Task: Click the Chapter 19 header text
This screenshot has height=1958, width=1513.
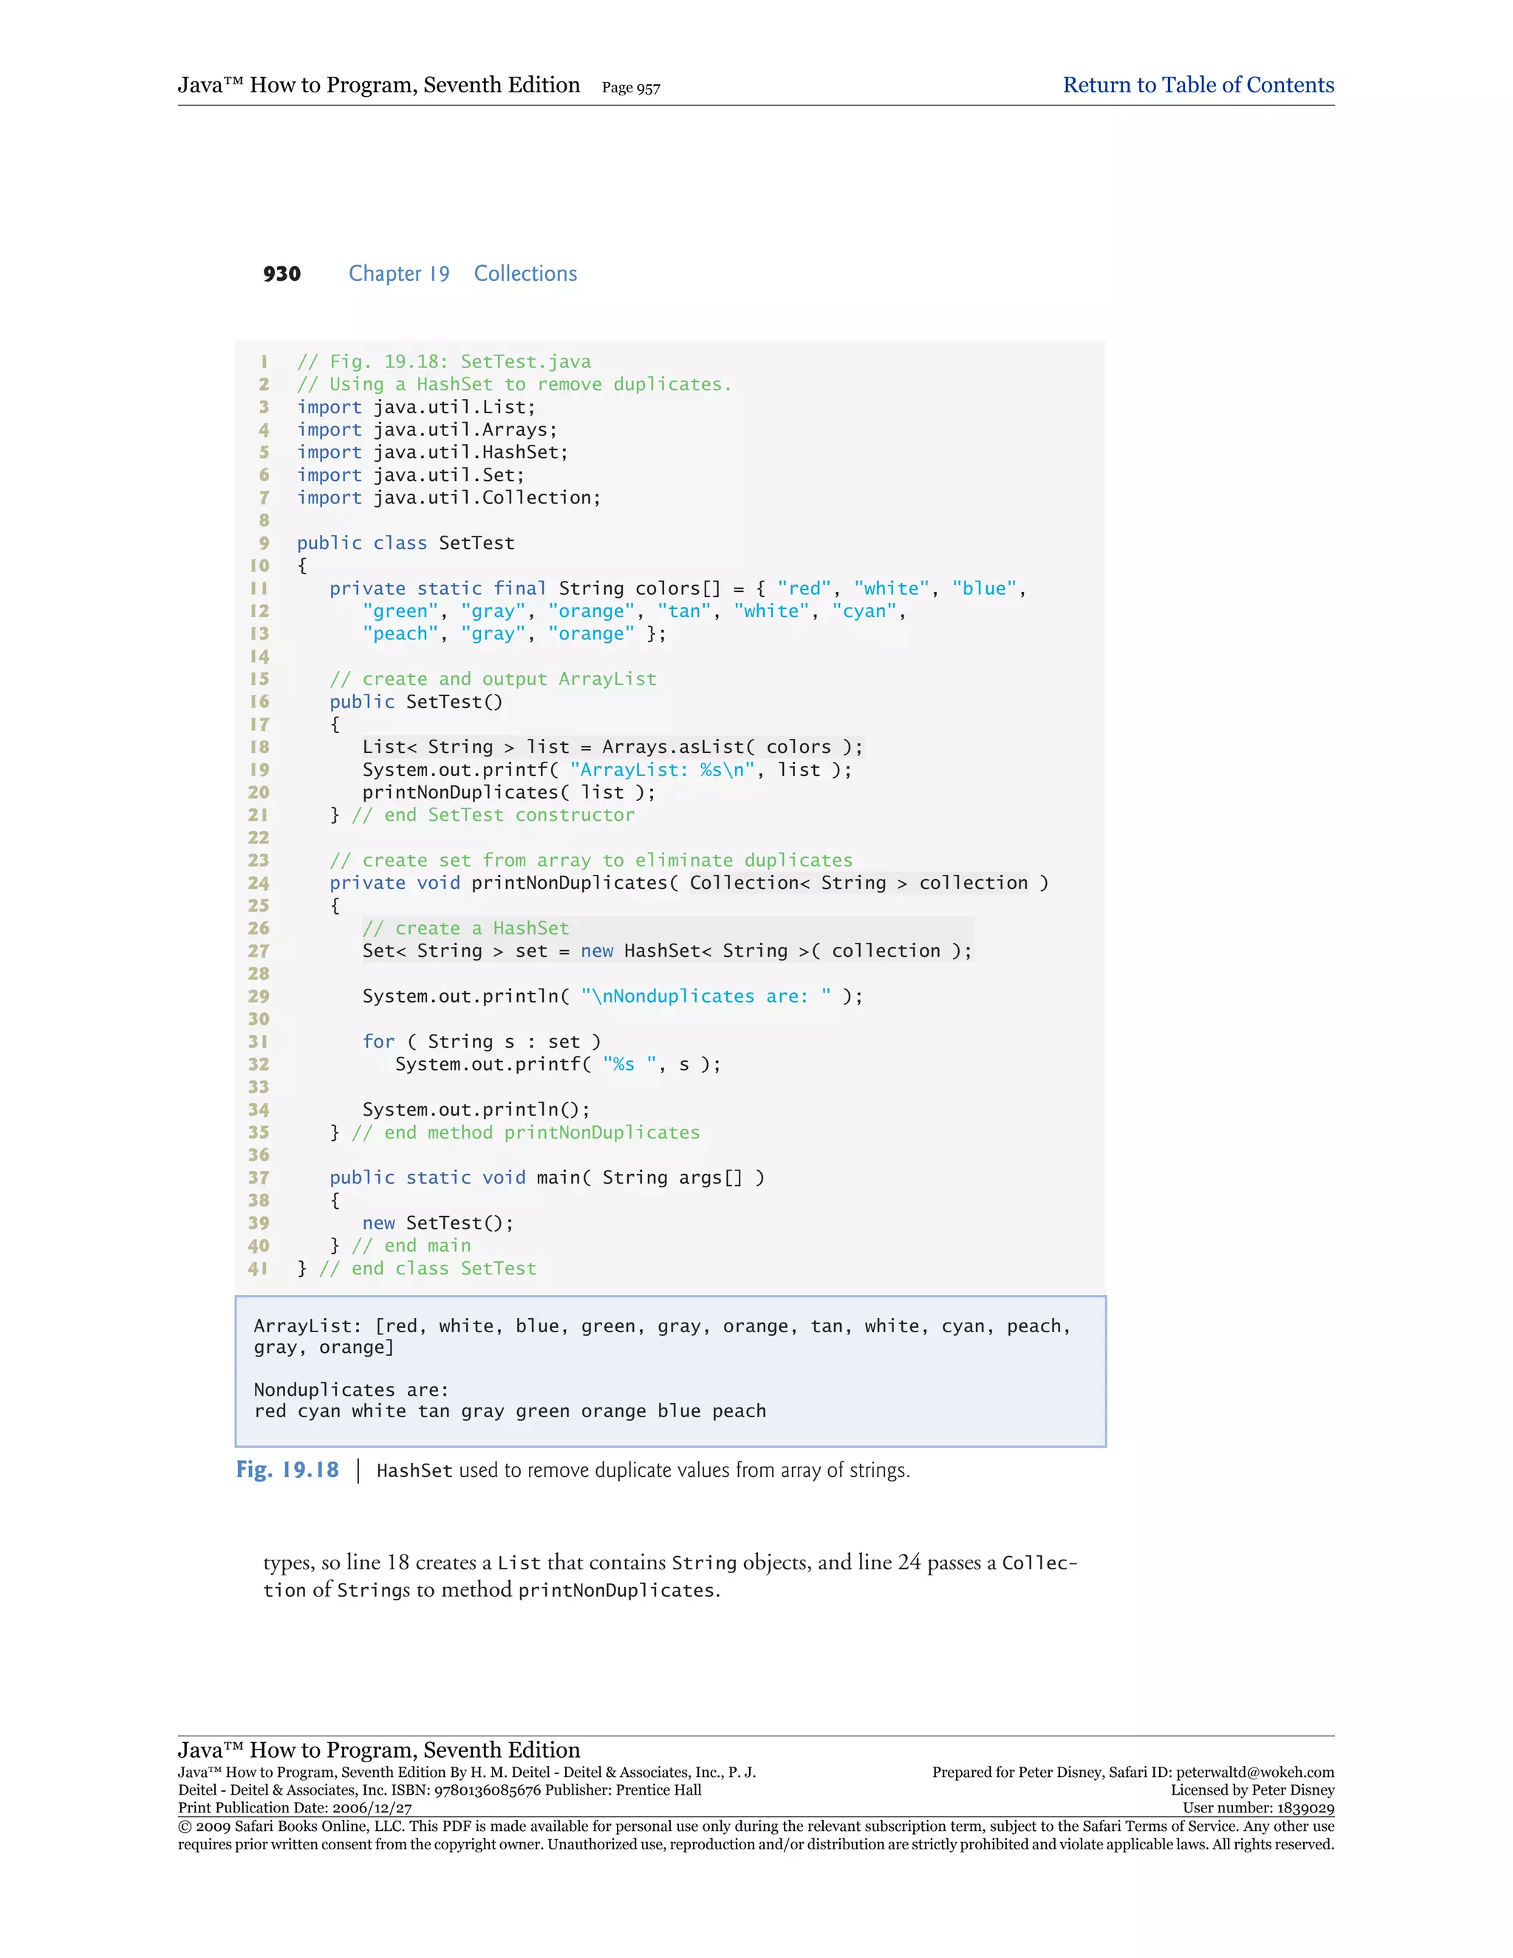Action: [x=399, y=273]
